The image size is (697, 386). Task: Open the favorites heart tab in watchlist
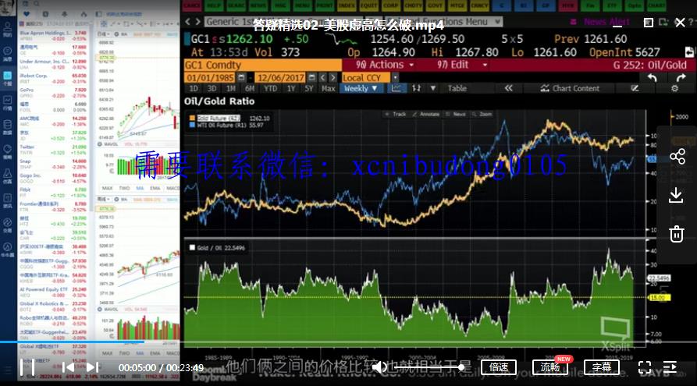tap(27, 14)
